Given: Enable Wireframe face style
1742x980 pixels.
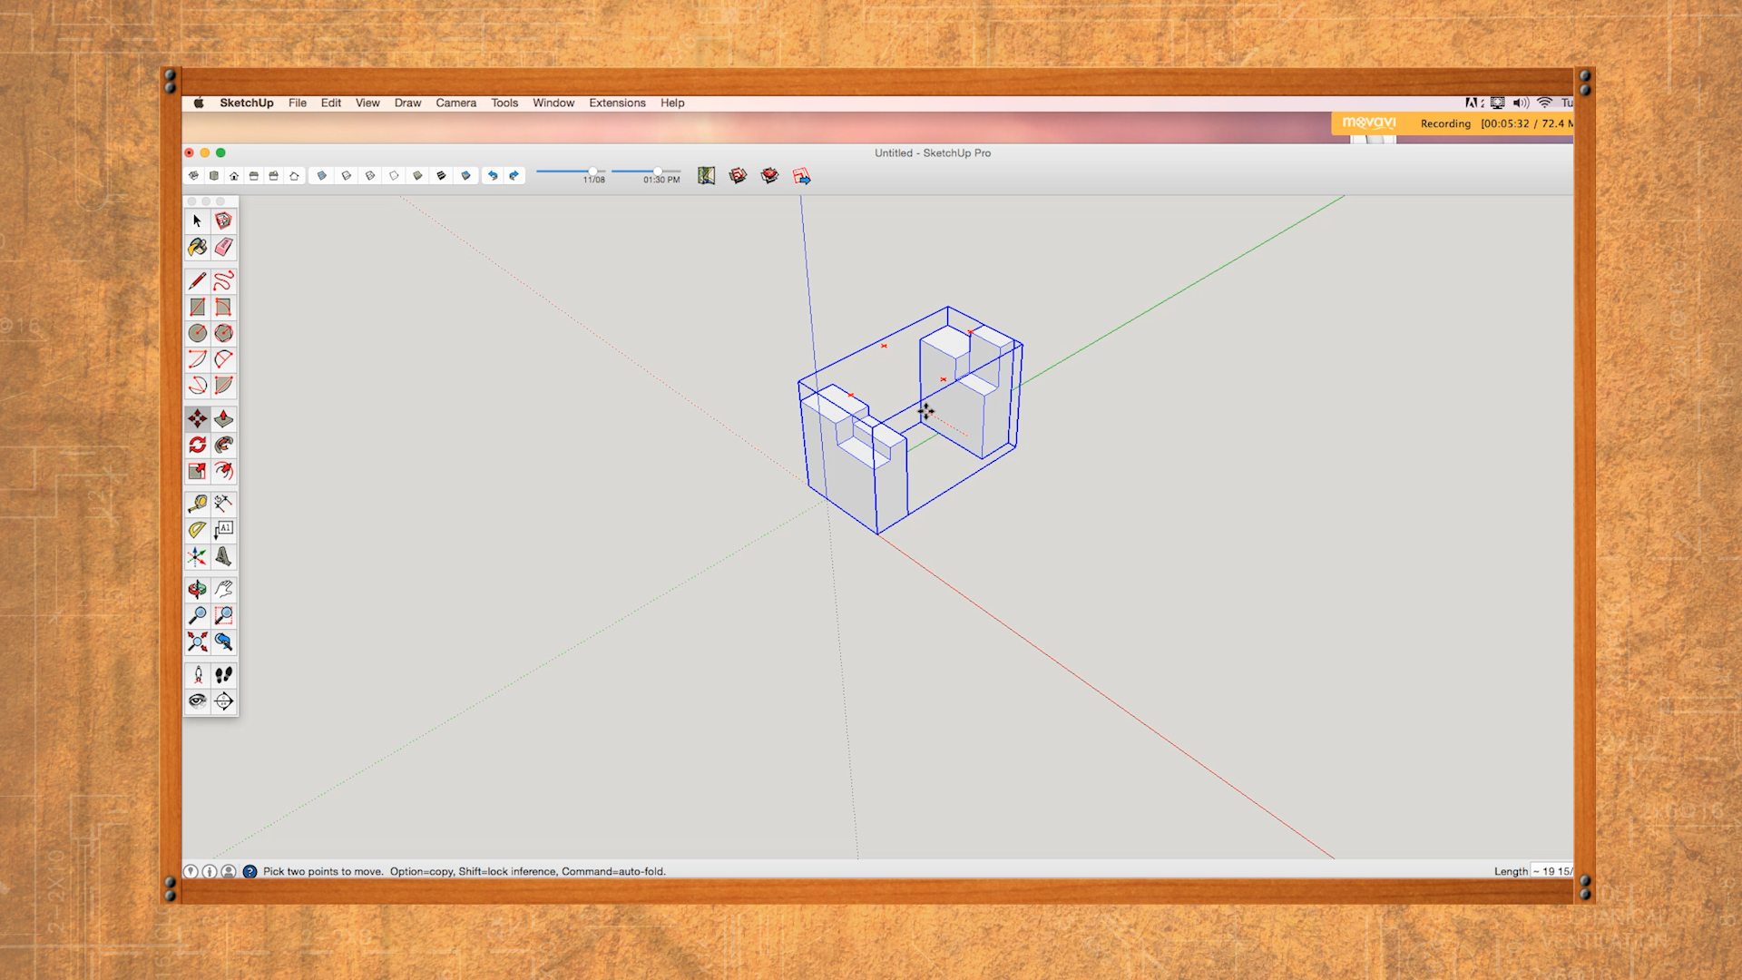Looking at the screenshot, I should 370,176.
